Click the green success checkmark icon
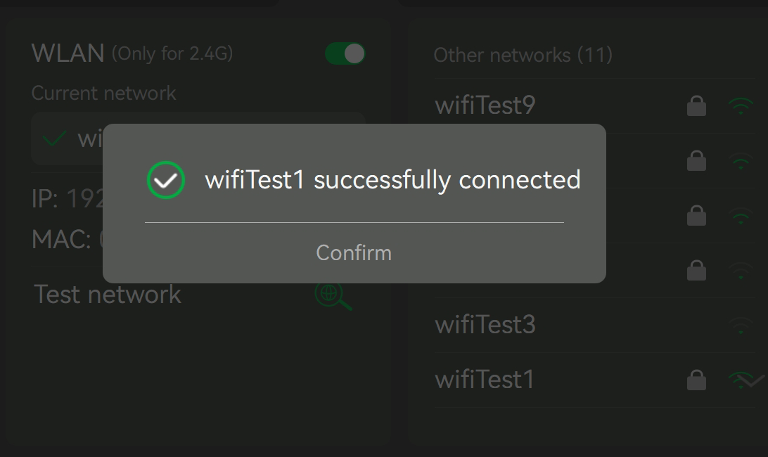This screenshot has width=768, height=457. tap(166, 180)
